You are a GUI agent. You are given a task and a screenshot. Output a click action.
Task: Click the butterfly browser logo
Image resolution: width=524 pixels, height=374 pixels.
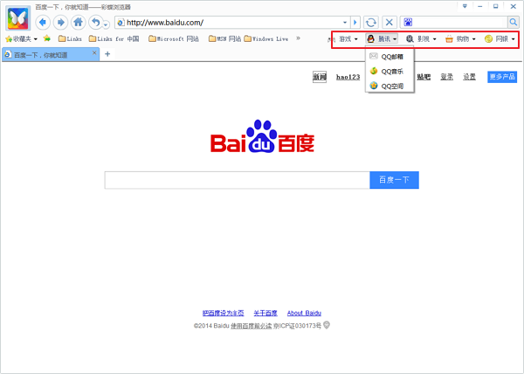(x=18, y=18)
